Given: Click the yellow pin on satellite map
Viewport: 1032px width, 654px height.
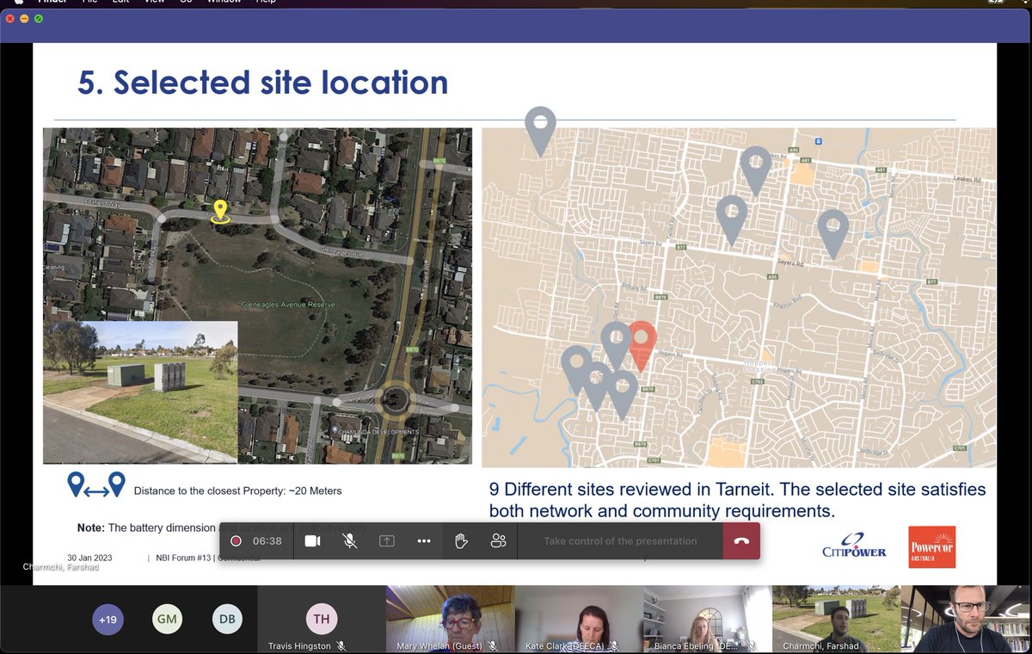Looking at the screenshot, I should coord(220,211).
